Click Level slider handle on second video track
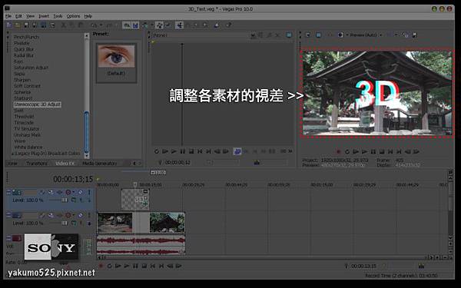Screen dimensions: 461x288 coord(65,223)
